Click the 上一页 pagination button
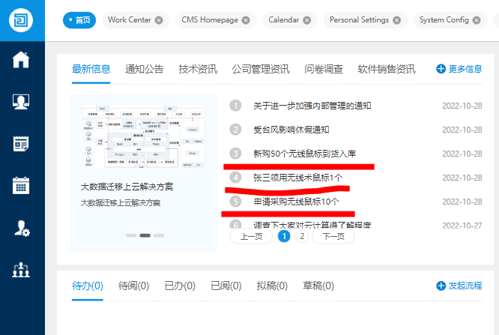 [x=251, y=236]
